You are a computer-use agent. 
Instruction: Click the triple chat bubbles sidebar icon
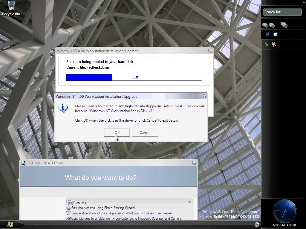[284, 25]
